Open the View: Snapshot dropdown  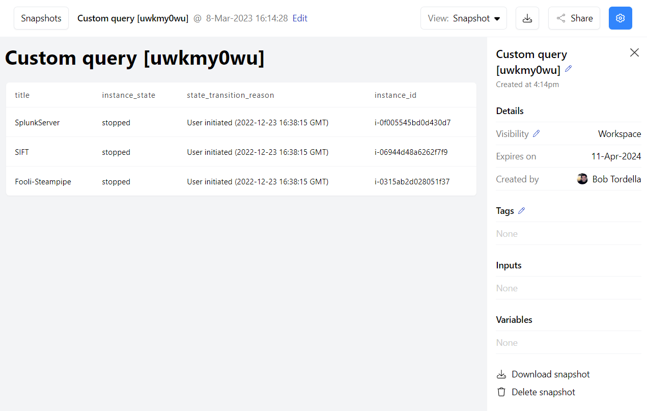pos(463,18)
